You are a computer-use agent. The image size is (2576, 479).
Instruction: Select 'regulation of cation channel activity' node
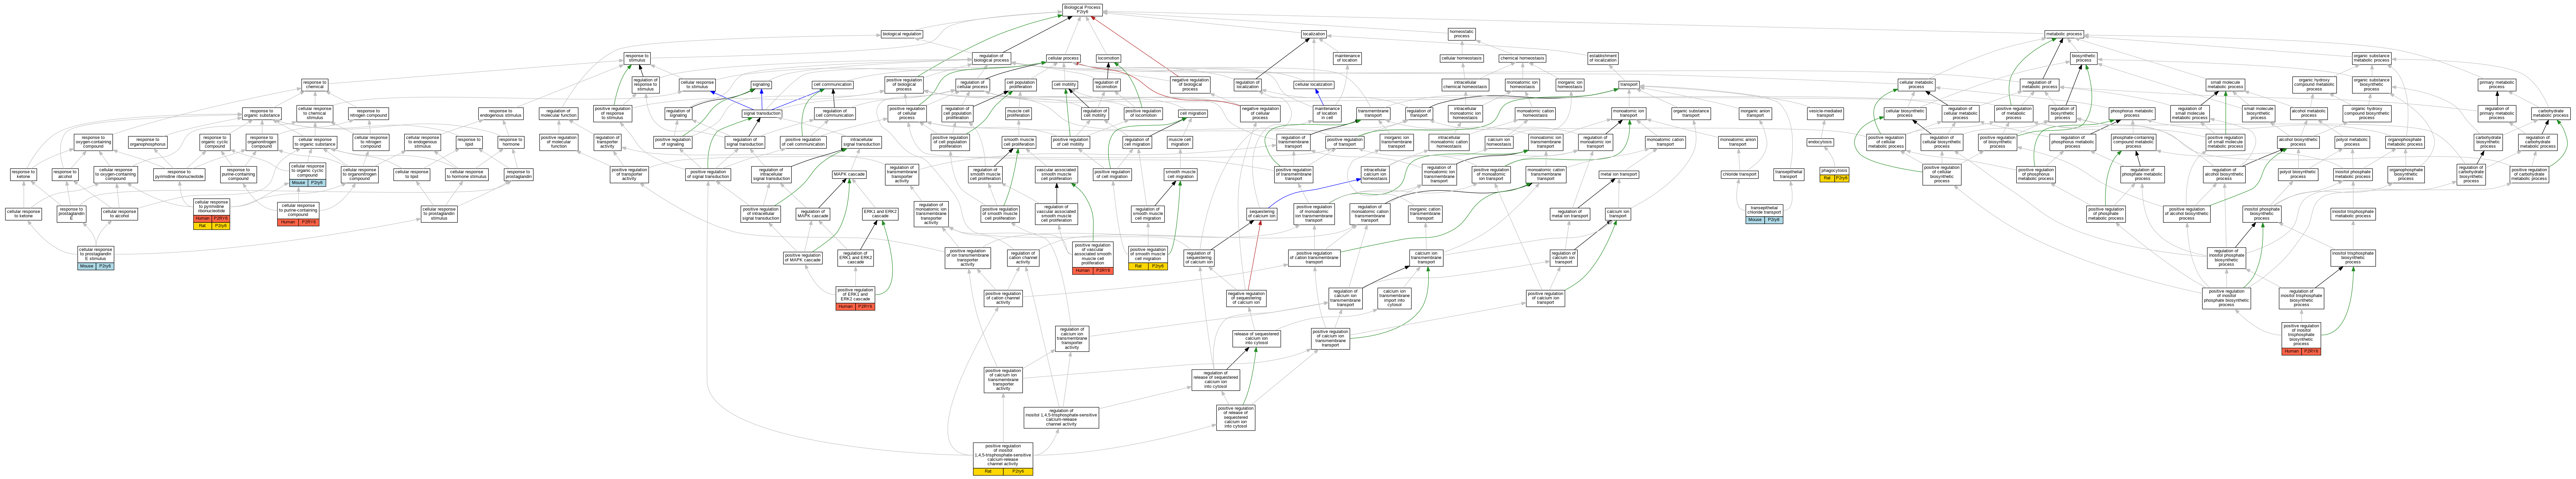[x=1023, y=258]
